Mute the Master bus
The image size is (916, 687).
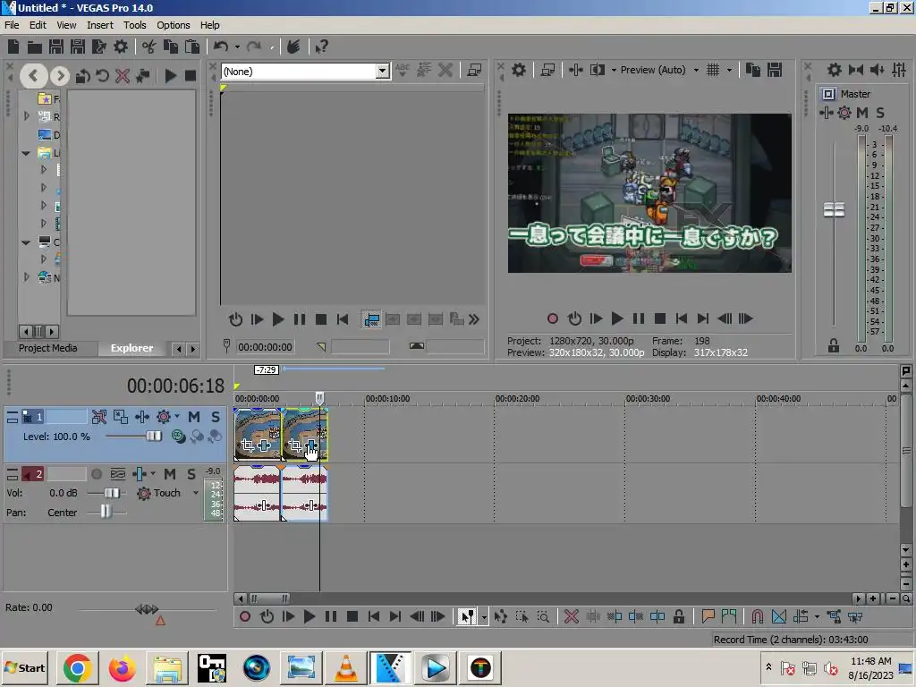click(861, 113)
